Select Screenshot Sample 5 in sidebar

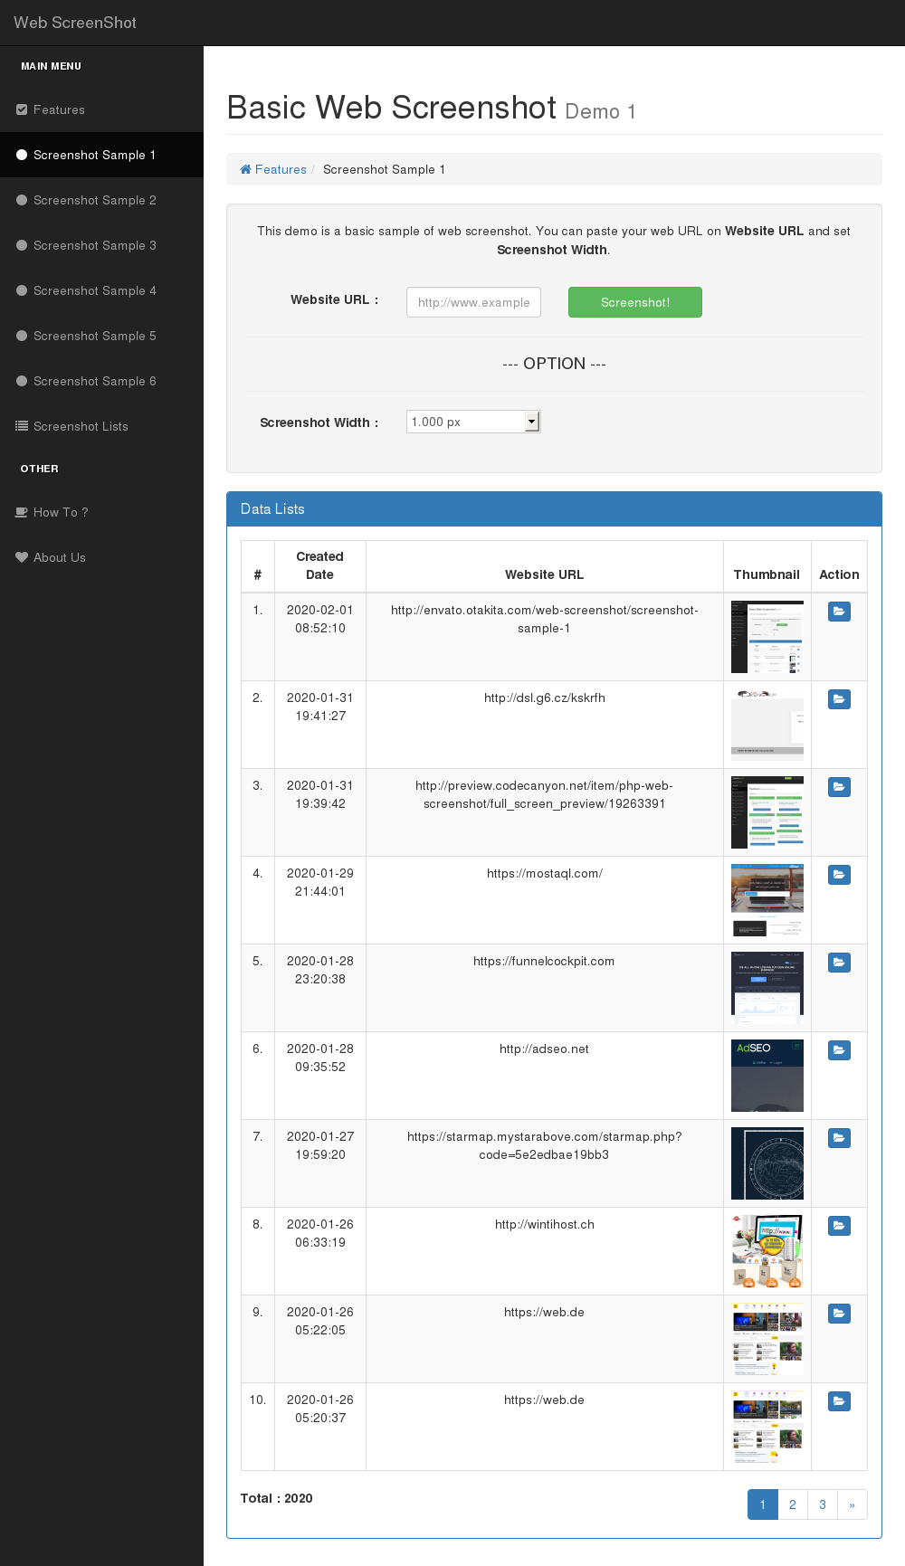tap(94, 336)
